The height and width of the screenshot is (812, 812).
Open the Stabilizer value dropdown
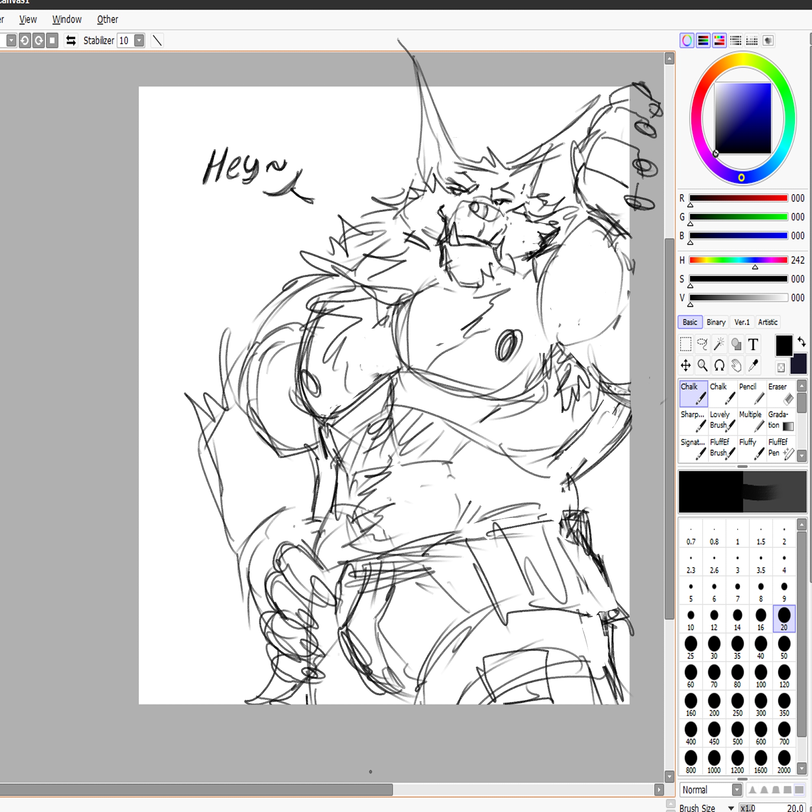click(x=139, y=41)
